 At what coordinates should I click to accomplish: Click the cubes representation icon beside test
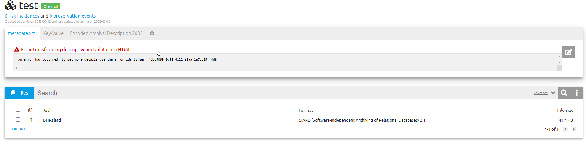pyautogui.click(x=10, y=5)
